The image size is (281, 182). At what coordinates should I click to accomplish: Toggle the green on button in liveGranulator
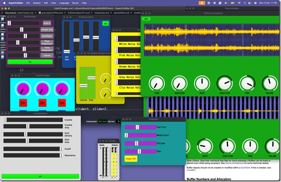105,23
